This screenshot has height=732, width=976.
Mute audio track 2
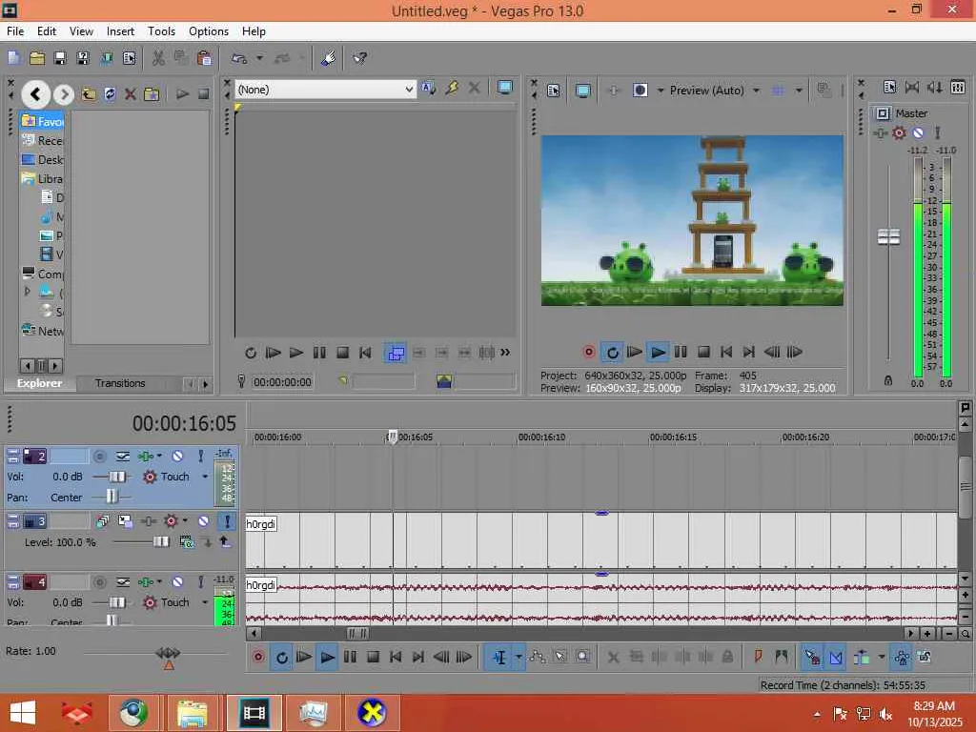coord(177,457)
